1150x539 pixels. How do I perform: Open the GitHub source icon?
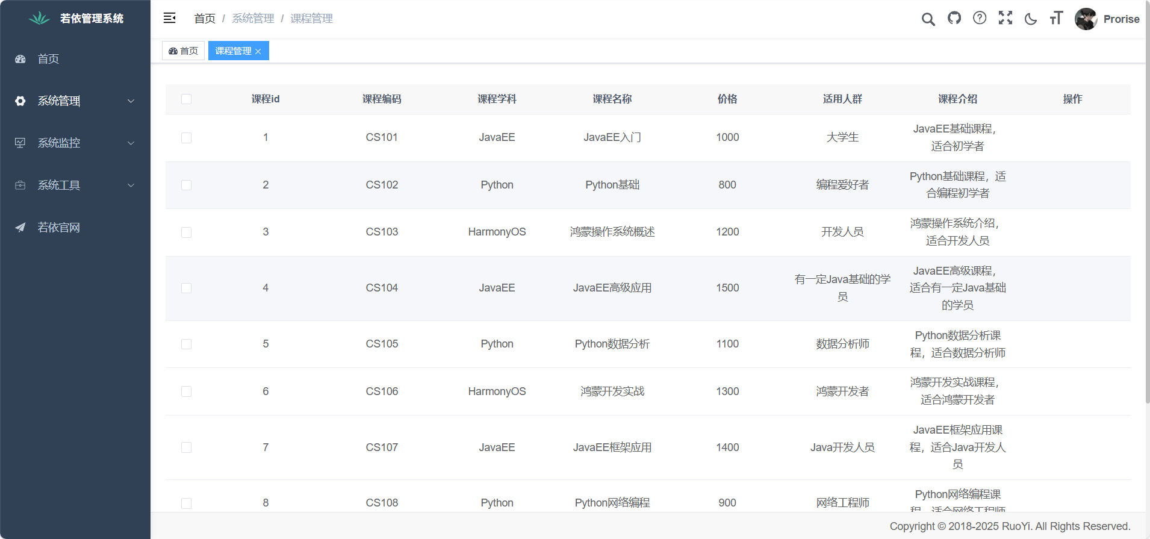(x=954, y=18)
